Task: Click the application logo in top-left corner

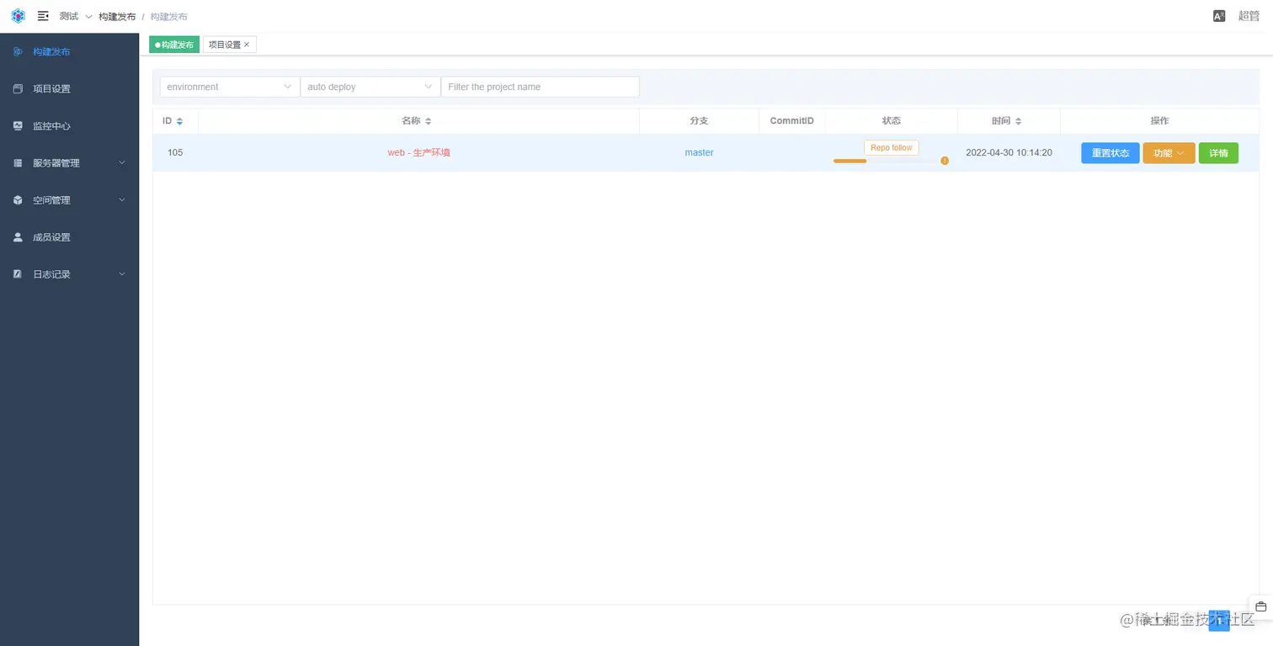Action: click(17, 15)
